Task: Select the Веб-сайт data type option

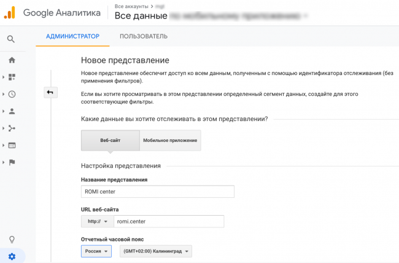Action: (x=110, y=140)
